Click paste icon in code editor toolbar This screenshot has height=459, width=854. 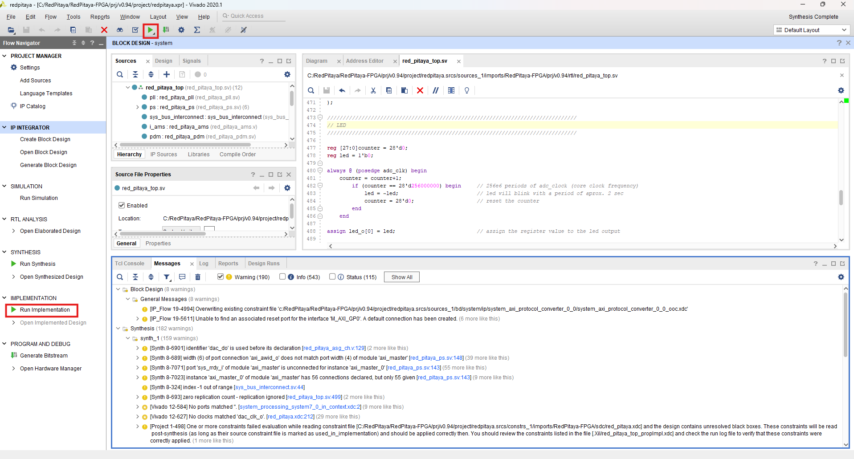[x=405, y=90]
